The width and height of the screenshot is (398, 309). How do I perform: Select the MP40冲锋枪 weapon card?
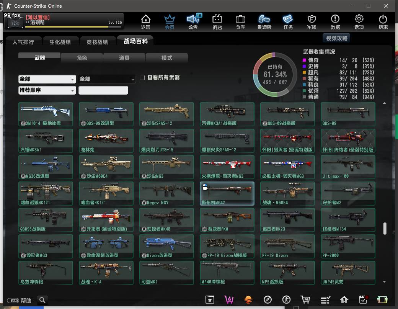tap(227, 273)
